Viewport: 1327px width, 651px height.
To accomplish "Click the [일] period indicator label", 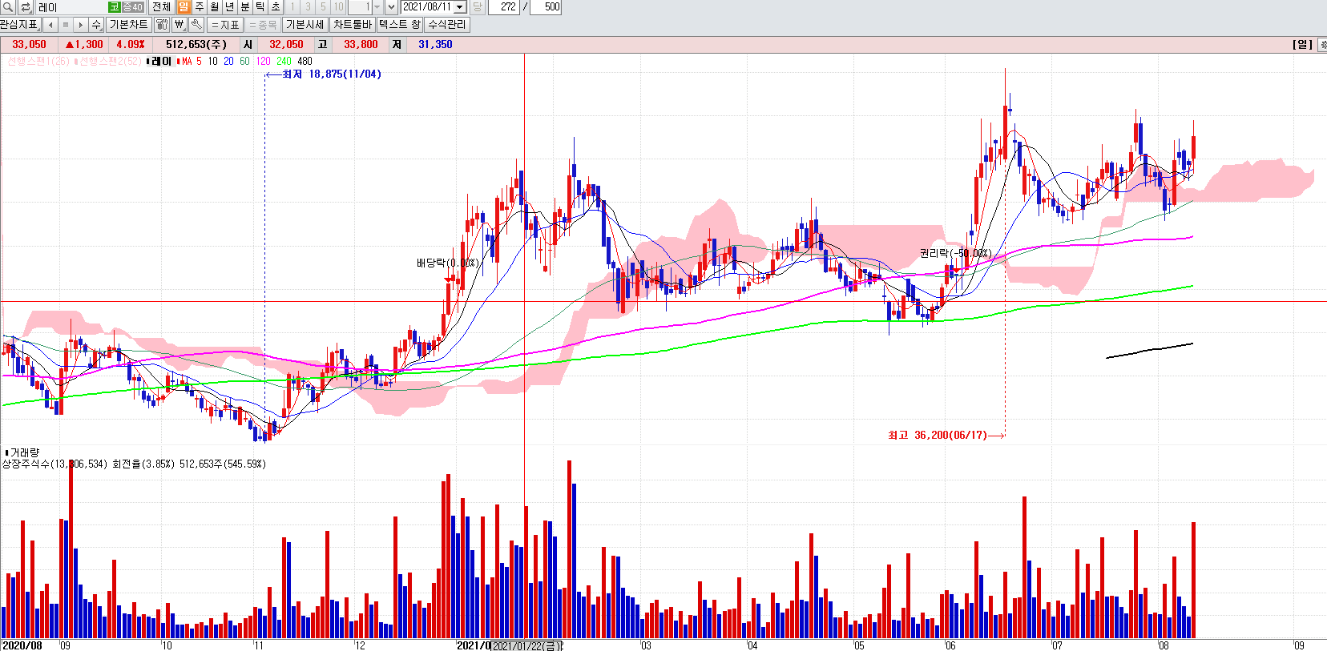I will click(x=1302, y=45).
